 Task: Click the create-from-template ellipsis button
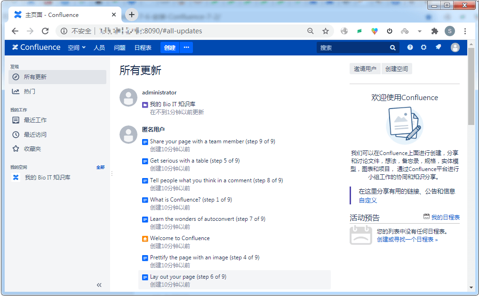(186, 47)
